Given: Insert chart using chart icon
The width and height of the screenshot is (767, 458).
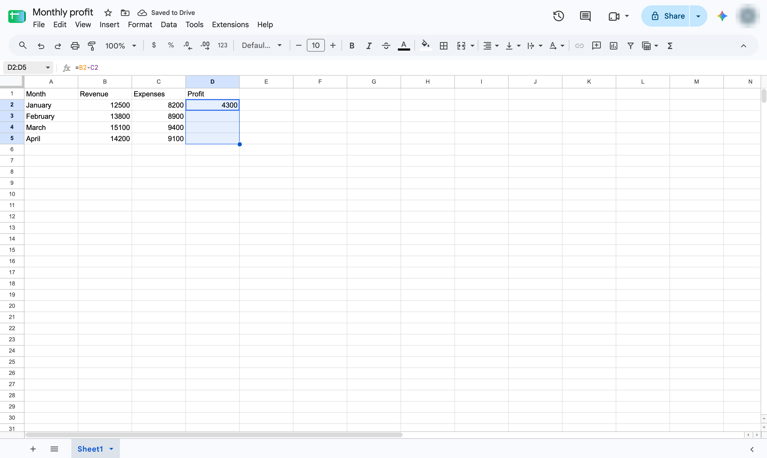Looking at the screenshot, I should [x=613, y=46].
